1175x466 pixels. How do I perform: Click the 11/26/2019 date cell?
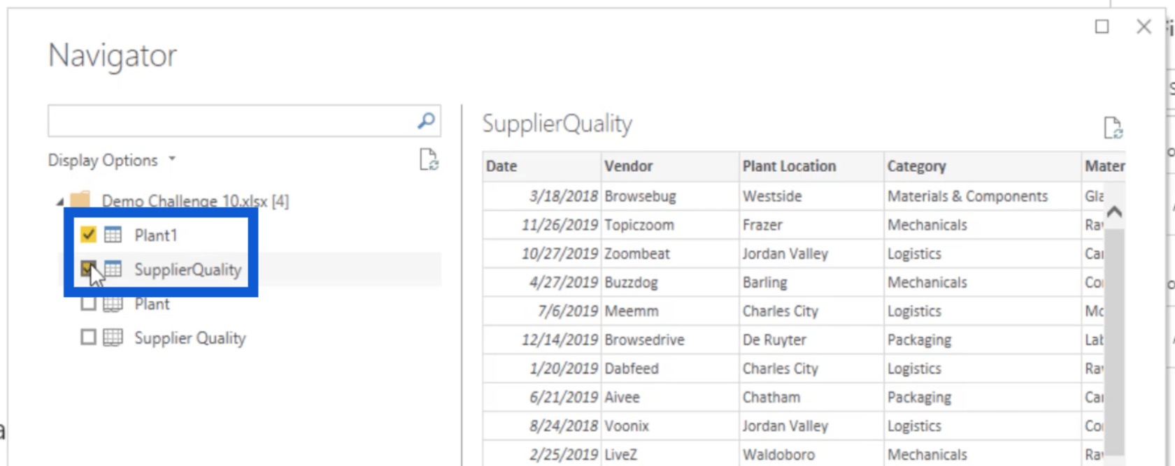(541, 225)
